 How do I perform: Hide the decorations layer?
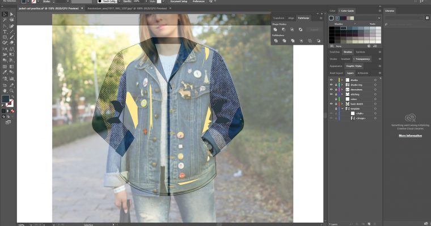[x=331, y=90]
